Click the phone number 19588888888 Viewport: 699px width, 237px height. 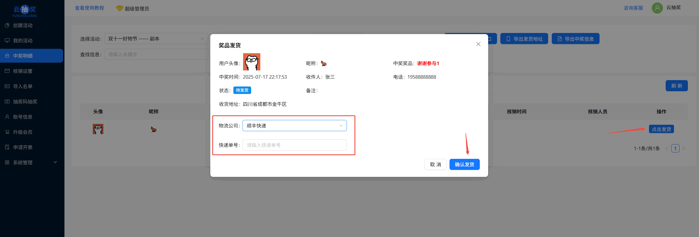[421, 77]
